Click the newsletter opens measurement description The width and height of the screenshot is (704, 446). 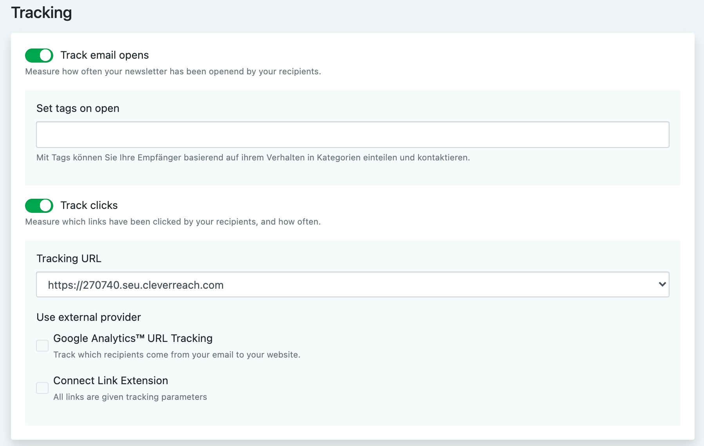coord(173,72)
